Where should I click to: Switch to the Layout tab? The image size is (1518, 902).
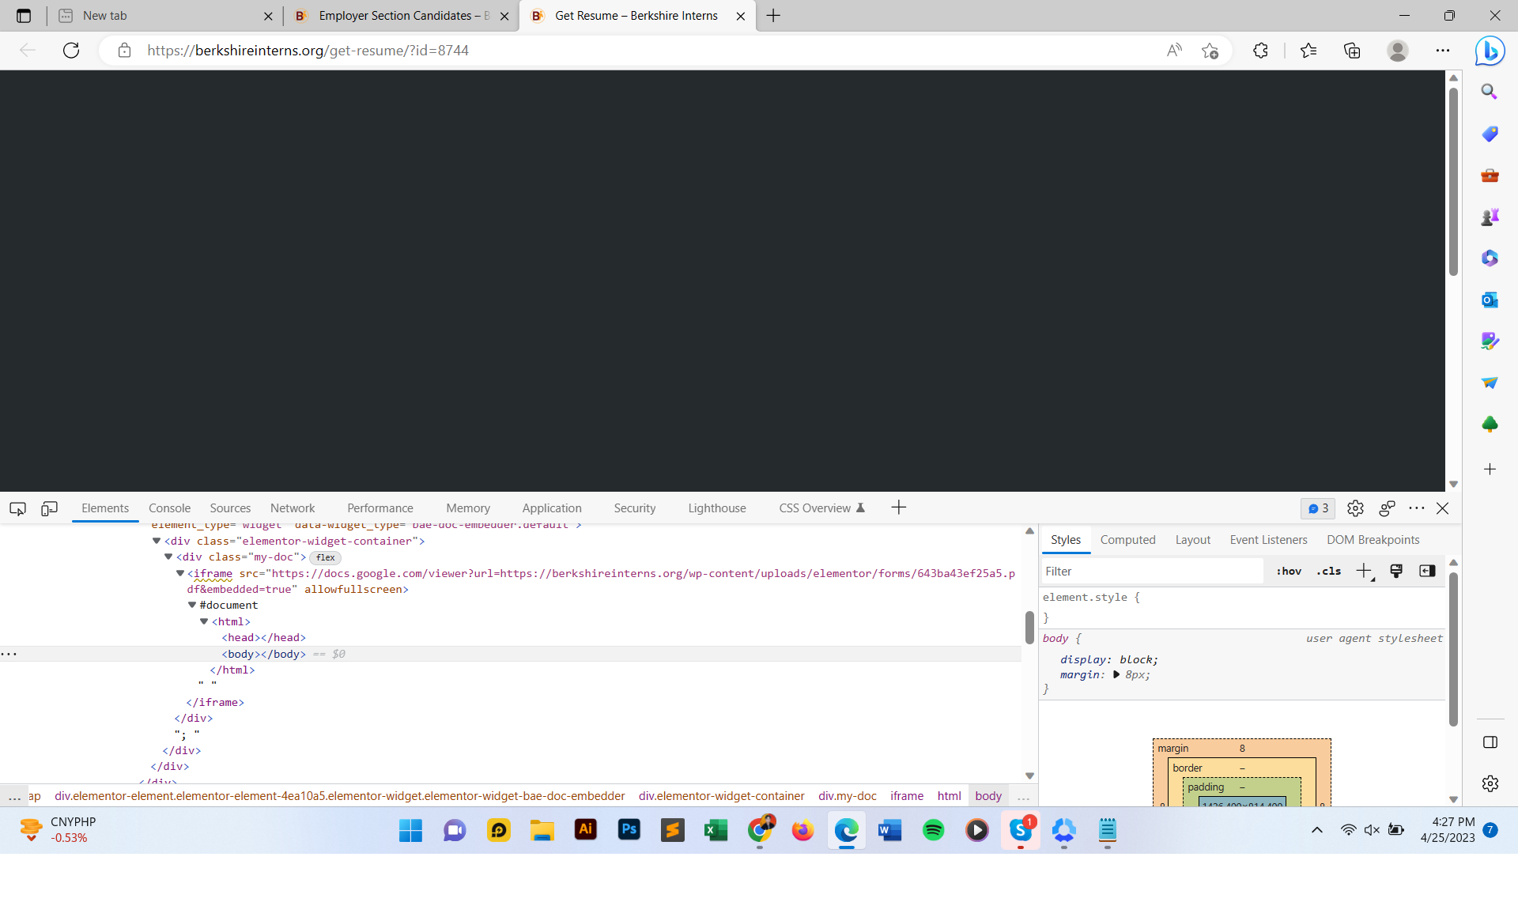(1192, 540)
